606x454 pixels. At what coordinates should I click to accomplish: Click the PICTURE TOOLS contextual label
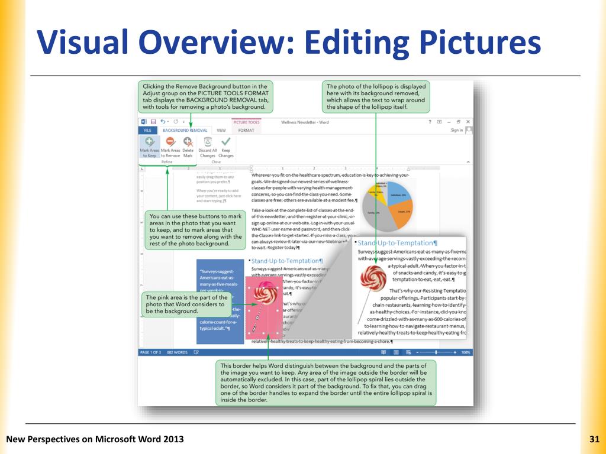click(246, 122)
